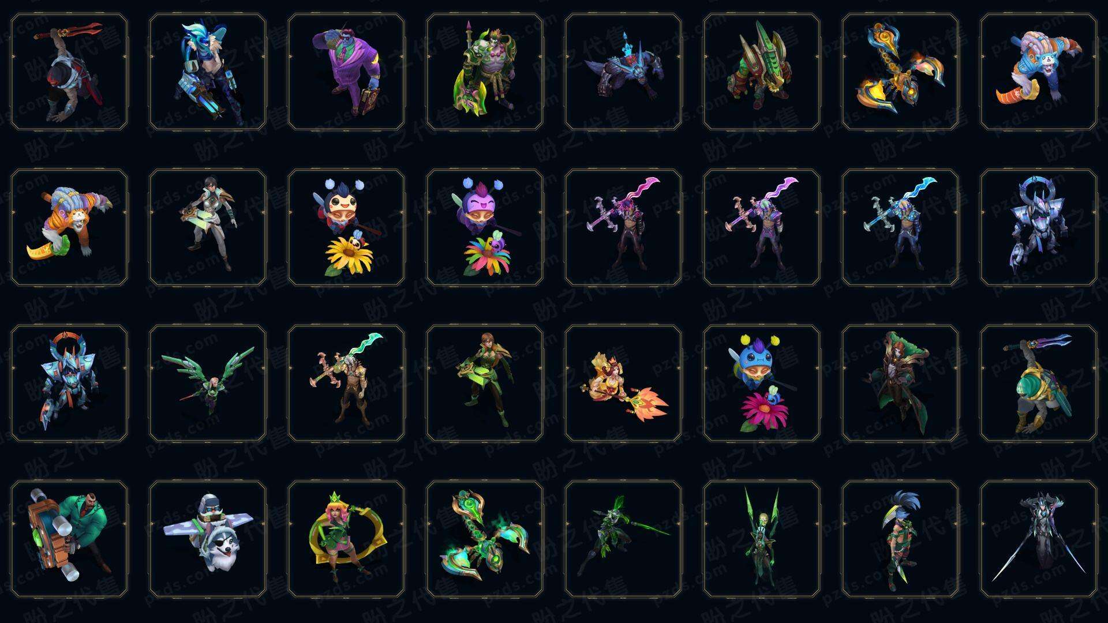Select the Beemo with yellow sunflower
This screenshot has width=1108, height=623.
346,227
